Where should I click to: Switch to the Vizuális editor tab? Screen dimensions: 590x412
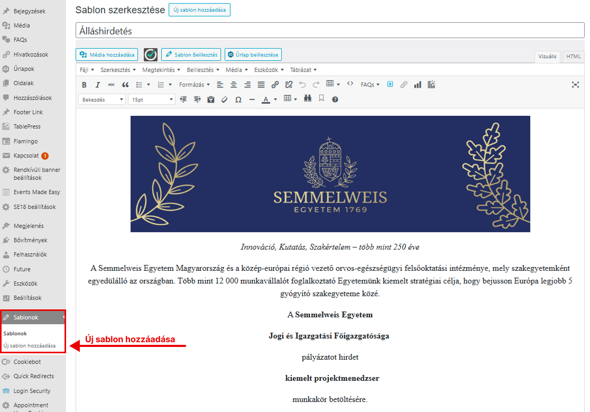[548, 57]
